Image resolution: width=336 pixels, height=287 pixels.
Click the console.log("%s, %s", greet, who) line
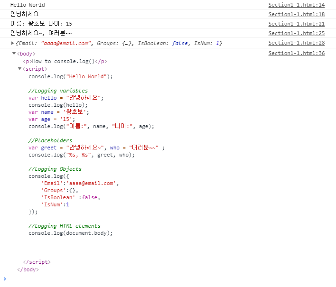pos(82,155)
